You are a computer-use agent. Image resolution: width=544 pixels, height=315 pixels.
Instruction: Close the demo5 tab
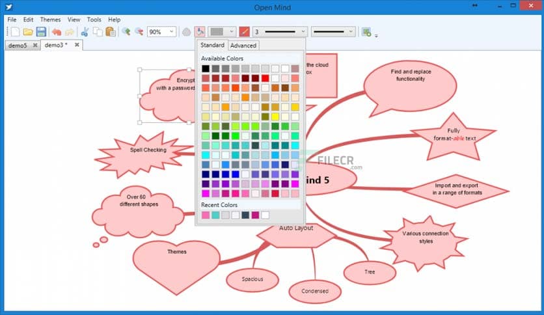[35, 45]
